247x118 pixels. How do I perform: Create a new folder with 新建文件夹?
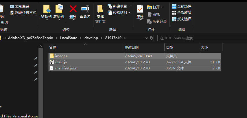(100, 14)
